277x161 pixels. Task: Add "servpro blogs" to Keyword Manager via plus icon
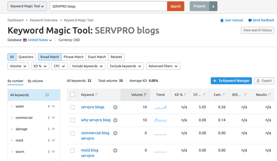click(115, 107)
